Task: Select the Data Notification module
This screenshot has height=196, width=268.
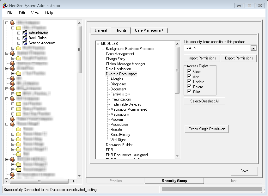Action: [x=119, y=69]
